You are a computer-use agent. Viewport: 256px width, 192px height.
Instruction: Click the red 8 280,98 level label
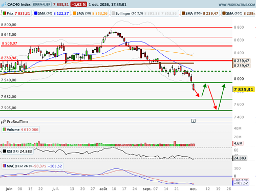[x=9, y=58]
